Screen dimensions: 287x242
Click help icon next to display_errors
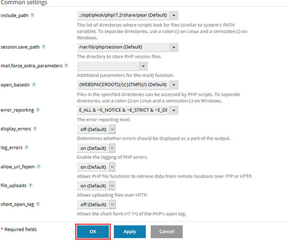(35, 128)
